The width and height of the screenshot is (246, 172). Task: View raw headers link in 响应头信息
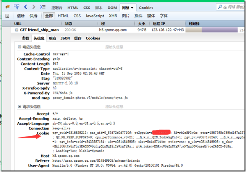click(114, 47)
